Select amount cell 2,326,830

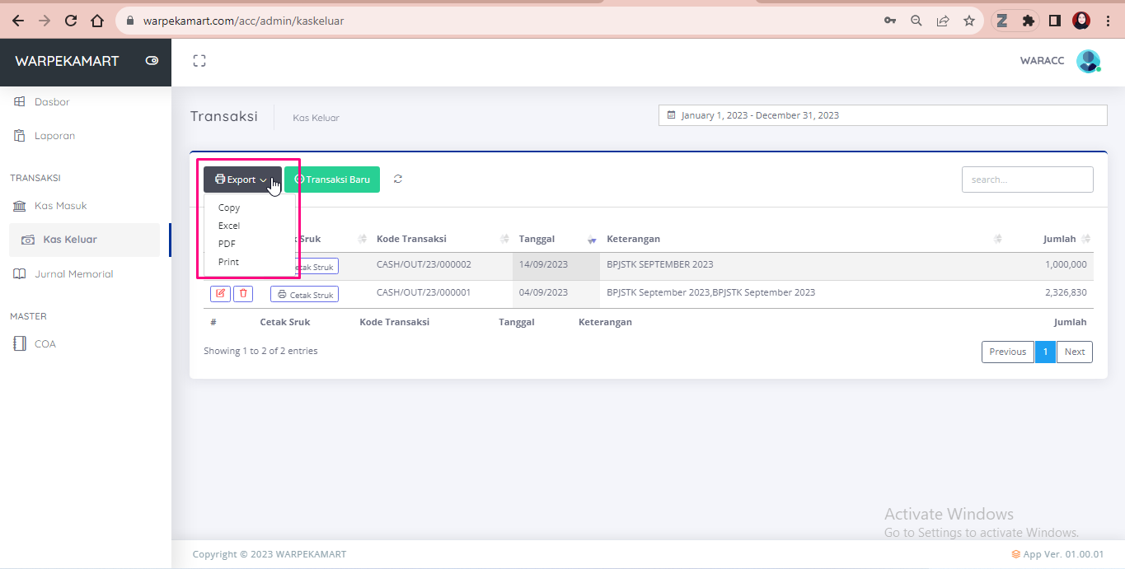[x=1066, y=292]
